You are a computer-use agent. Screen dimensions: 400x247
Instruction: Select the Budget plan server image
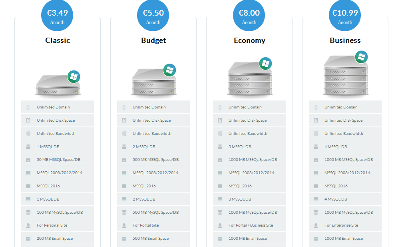154,82
